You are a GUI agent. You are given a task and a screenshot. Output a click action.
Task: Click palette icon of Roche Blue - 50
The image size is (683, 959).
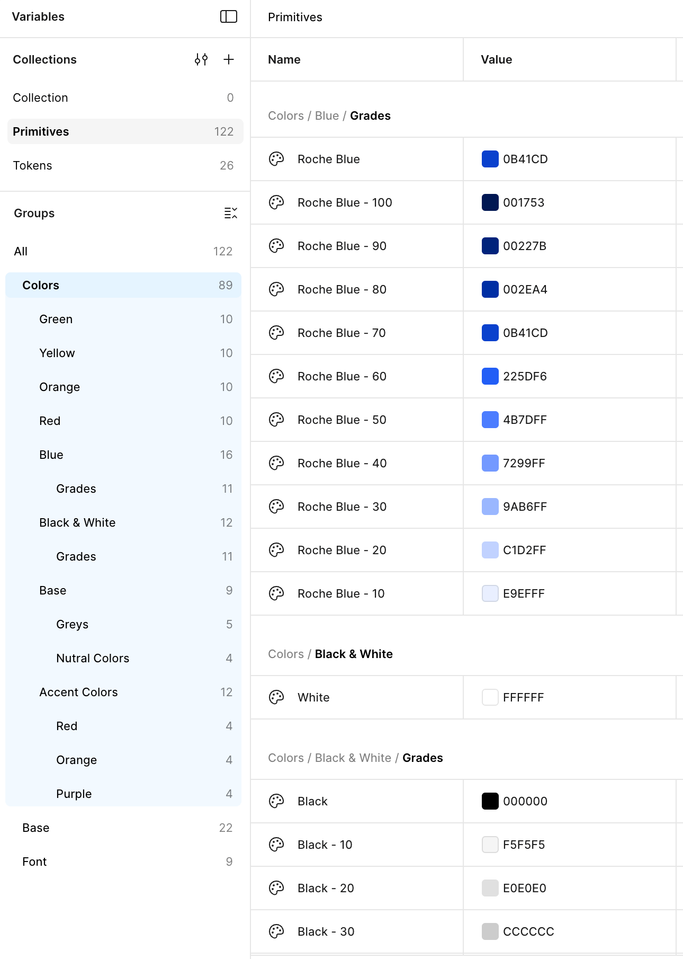tap(276, 420)
